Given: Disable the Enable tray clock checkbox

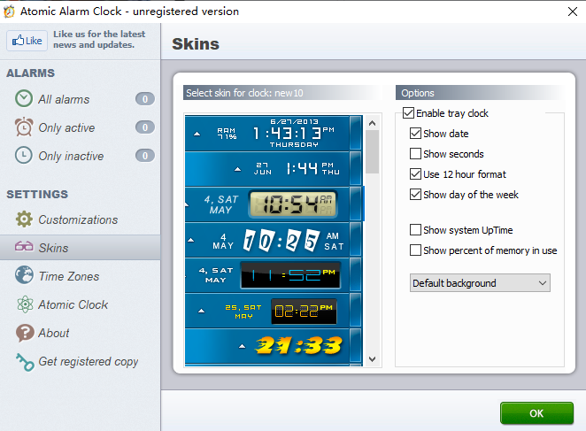Looking at the screenshot, I should (x=408, y=113).
